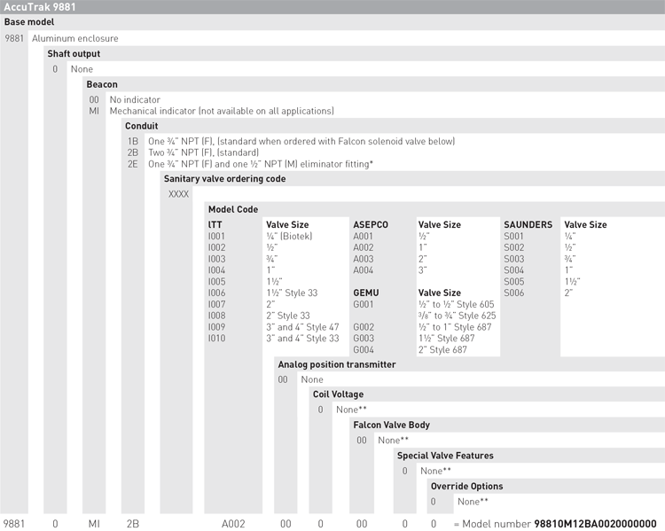Click ITT code 'I001'
Image resolution: width=665 pixels, height=531 pixels.
tap(216, 236)
